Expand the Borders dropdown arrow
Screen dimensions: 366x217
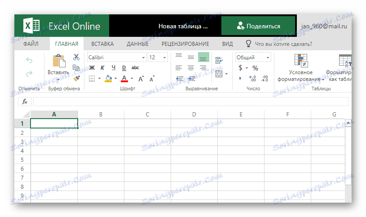pos(99,79)
